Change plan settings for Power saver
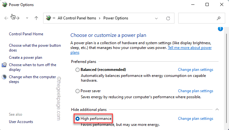The width and height of the screenshot is (229, 130). click(x=195, y=91)
